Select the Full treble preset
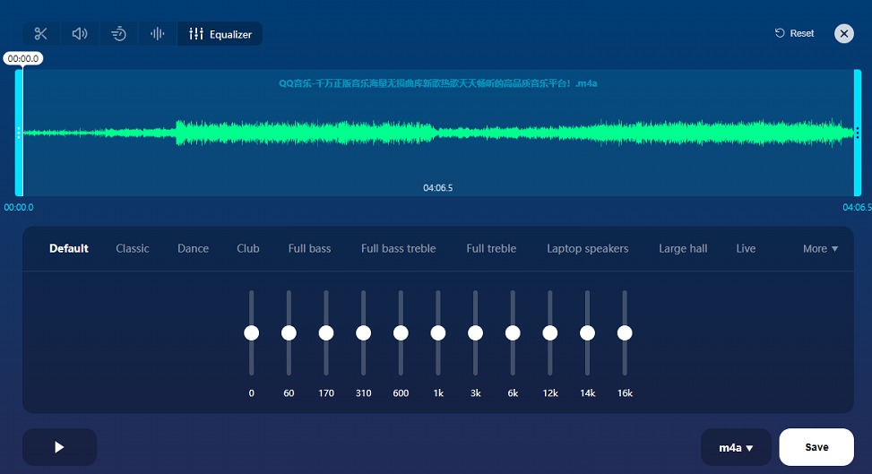This screenshot has height=474, width=872. click(x=491, y=249)
